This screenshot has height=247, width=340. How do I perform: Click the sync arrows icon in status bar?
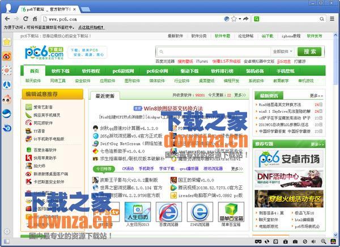(267, 241)
